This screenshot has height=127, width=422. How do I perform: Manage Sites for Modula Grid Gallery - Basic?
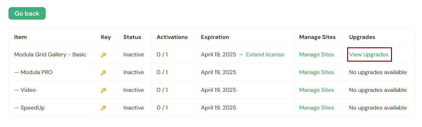(316, 54)
